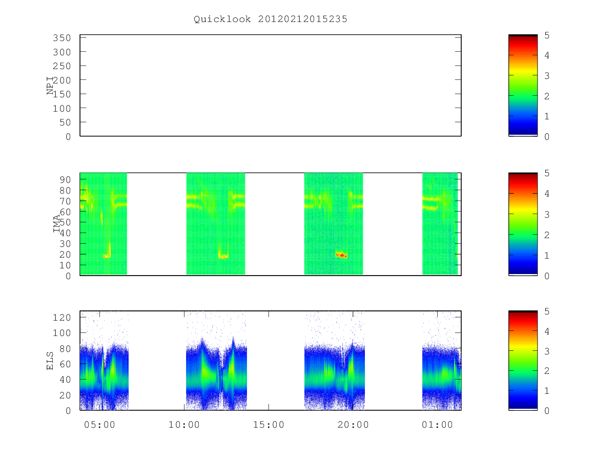Click the 05:00 time axis label
Screen dimensions: 615x461
tap(99, 425)
